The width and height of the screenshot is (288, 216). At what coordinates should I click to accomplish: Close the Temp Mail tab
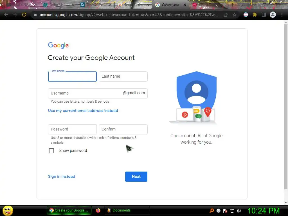tap(73, 5)
